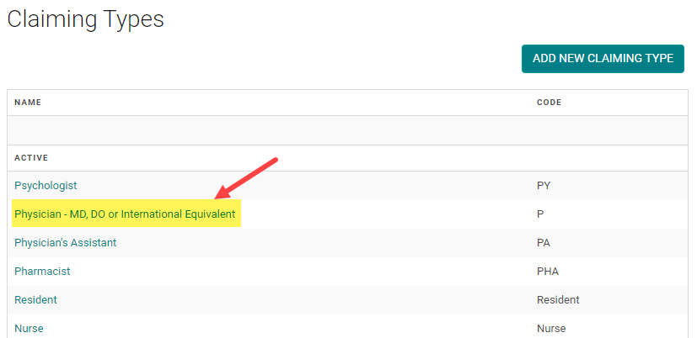Viewport: 697px width, 338px height.
Task: Click the Resident value in Code column
Action: click(x=558, y=300)
